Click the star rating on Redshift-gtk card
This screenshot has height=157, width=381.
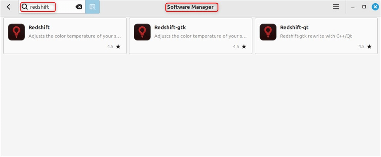point(244,47)
